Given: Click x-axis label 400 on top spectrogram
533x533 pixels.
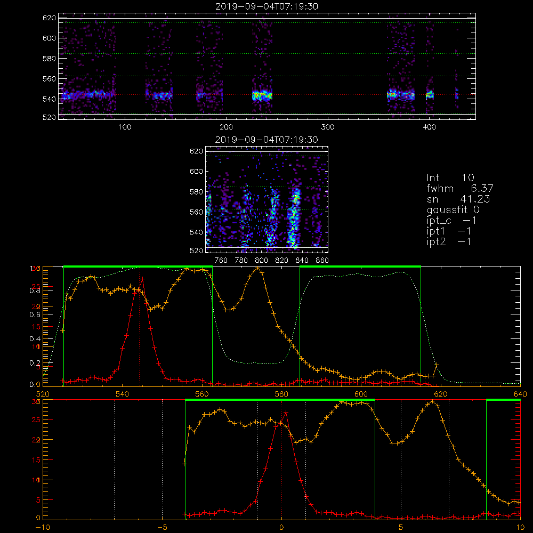Looking at the screenshot, I should [429, 127].
